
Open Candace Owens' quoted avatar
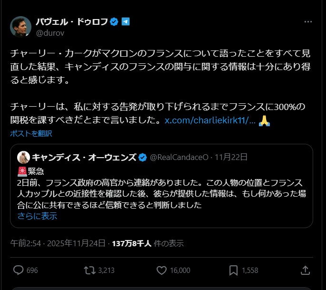[x=23, y=157]
